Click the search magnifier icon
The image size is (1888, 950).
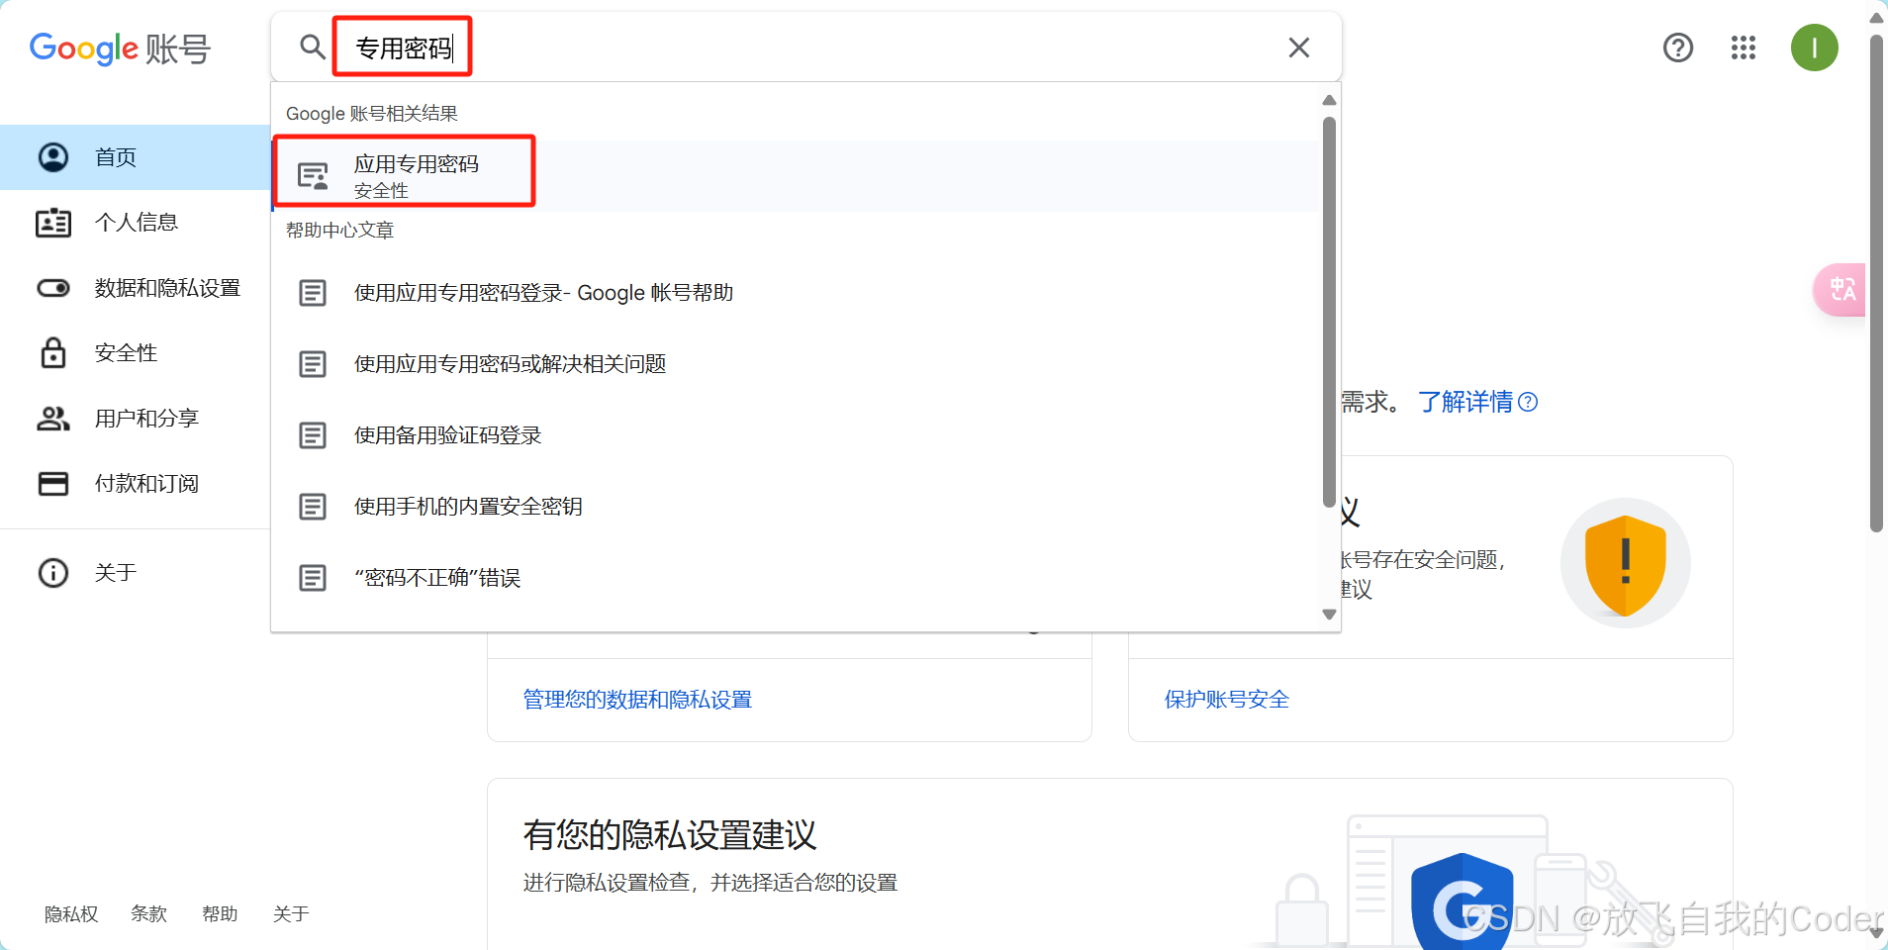[313, 47]
